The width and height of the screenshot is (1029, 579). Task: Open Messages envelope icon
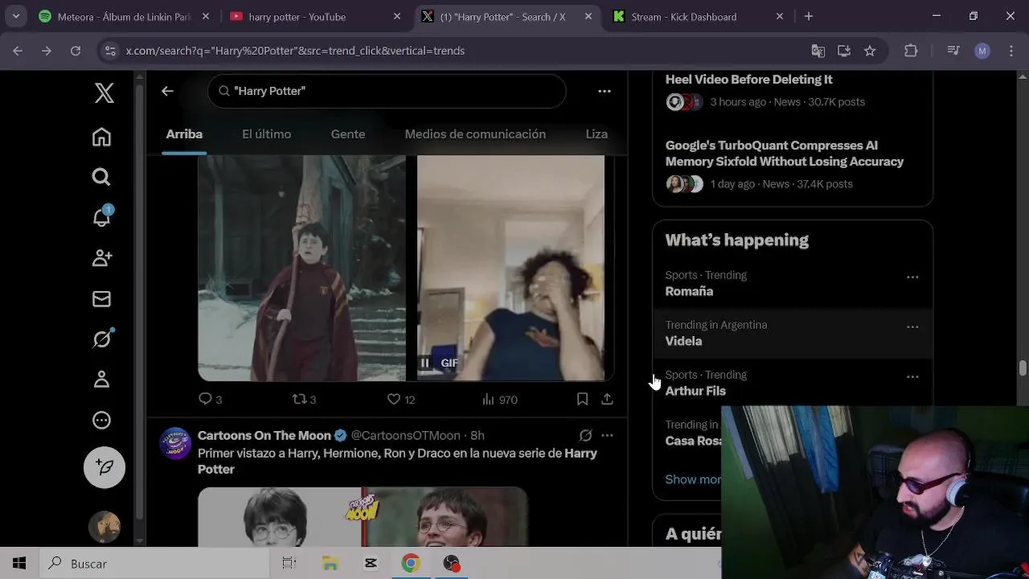101,299
